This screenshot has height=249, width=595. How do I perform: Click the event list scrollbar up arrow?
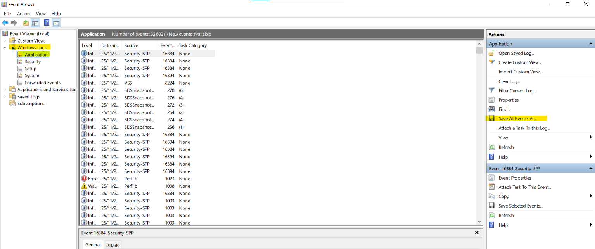(479, 44)
